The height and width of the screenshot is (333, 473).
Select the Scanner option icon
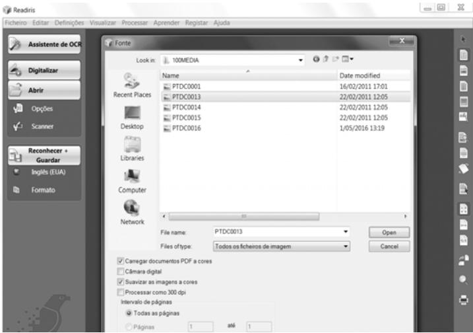[18, 126]
